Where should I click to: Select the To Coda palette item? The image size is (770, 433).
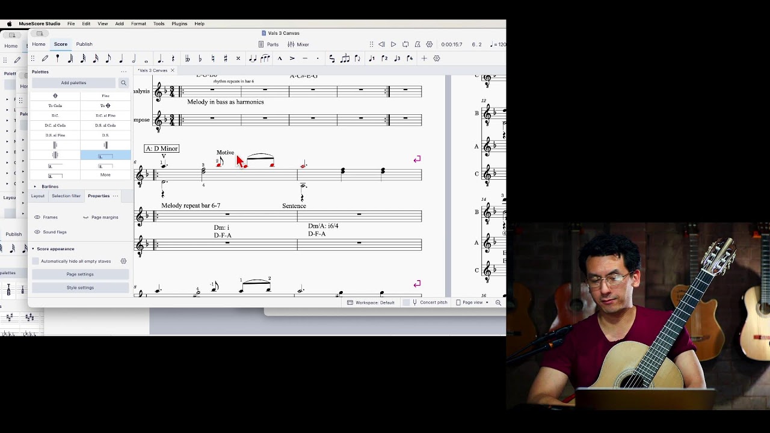click(x=55, y=105)
